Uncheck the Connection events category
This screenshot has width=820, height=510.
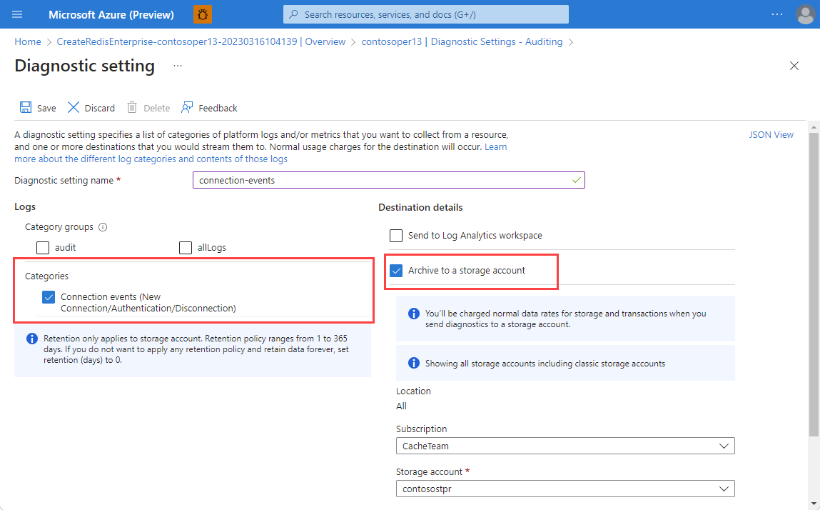click(x=49, y=296)
